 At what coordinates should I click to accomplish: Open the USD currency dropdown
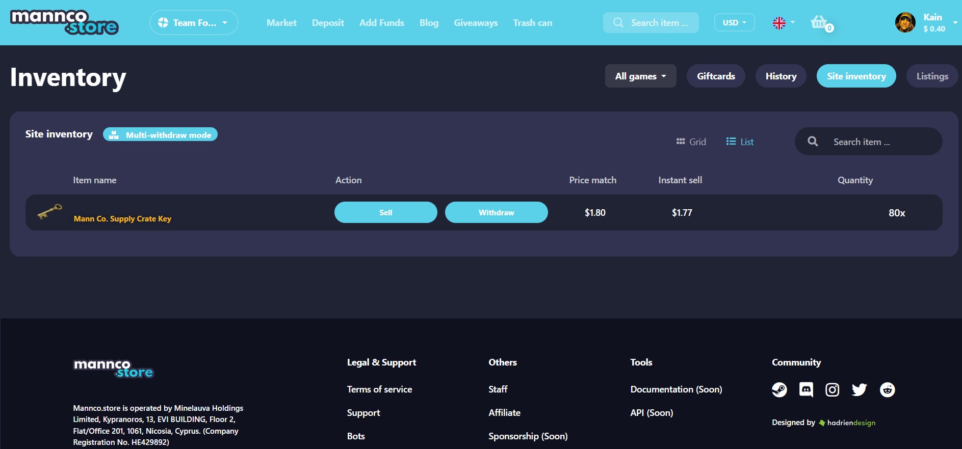coord(735,22)
